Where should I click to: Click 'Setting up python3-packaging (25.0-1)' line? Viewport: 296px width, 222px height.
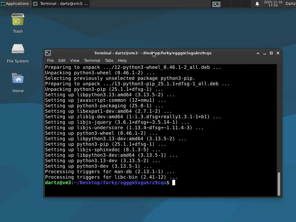(x=104, y=106)
